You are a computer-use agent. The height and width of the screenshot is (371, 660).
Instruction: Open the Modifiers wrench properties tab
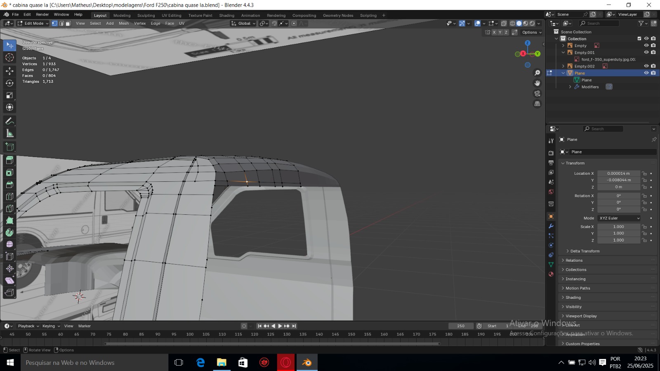tap(551, 226)
